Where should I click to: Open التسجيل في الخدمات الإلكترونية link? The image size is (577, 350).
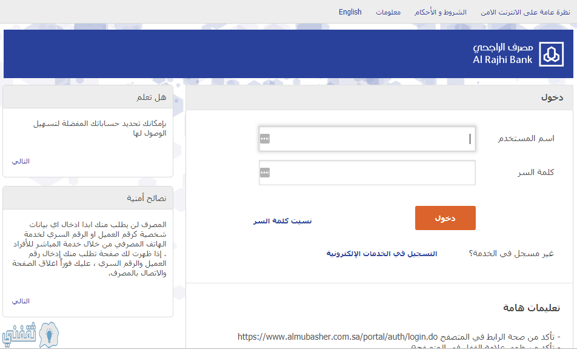tap(382, 253)
